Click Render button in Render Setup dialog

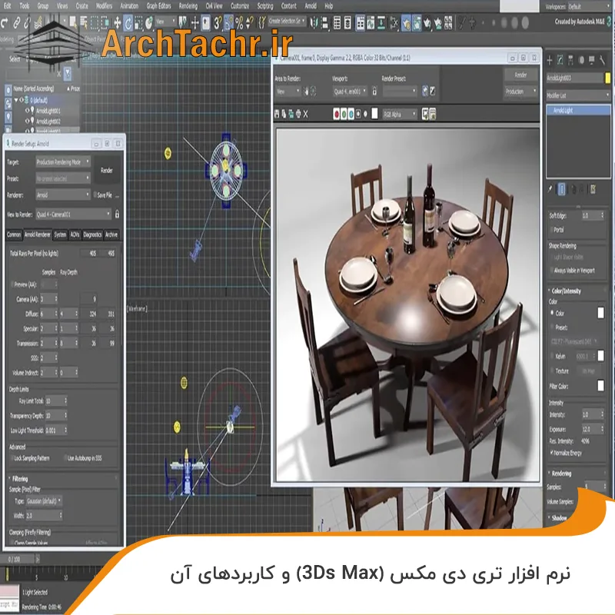[107, 170]
